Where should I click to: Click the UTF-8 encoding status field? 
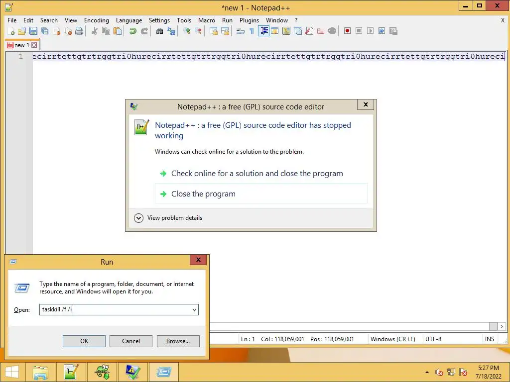[x=433, y=339]
